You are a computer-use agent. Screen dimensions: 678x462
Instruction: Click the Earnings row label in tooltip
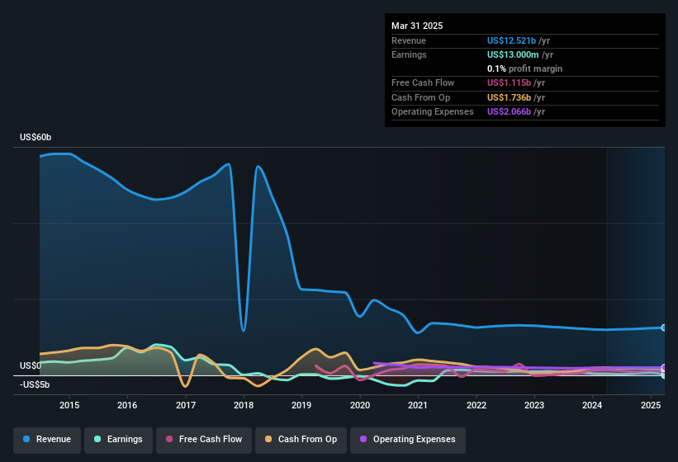[x=409, y=54]
